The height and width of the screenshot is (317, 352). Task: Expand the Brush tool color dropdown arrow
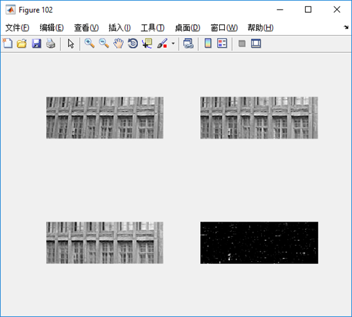pyautogui.click(x=173, y=43)
